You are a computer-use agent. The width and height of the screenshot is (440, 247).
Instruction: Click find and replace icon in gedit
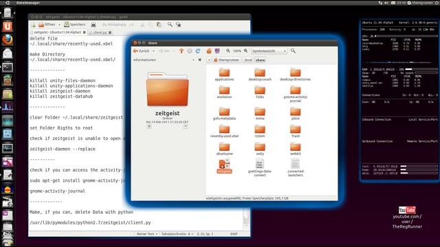tap(179, 25)
